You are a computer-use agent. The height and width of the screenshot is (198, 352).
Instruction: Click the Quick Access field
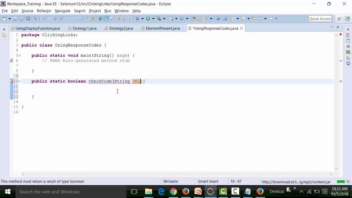tap(320, 19)
